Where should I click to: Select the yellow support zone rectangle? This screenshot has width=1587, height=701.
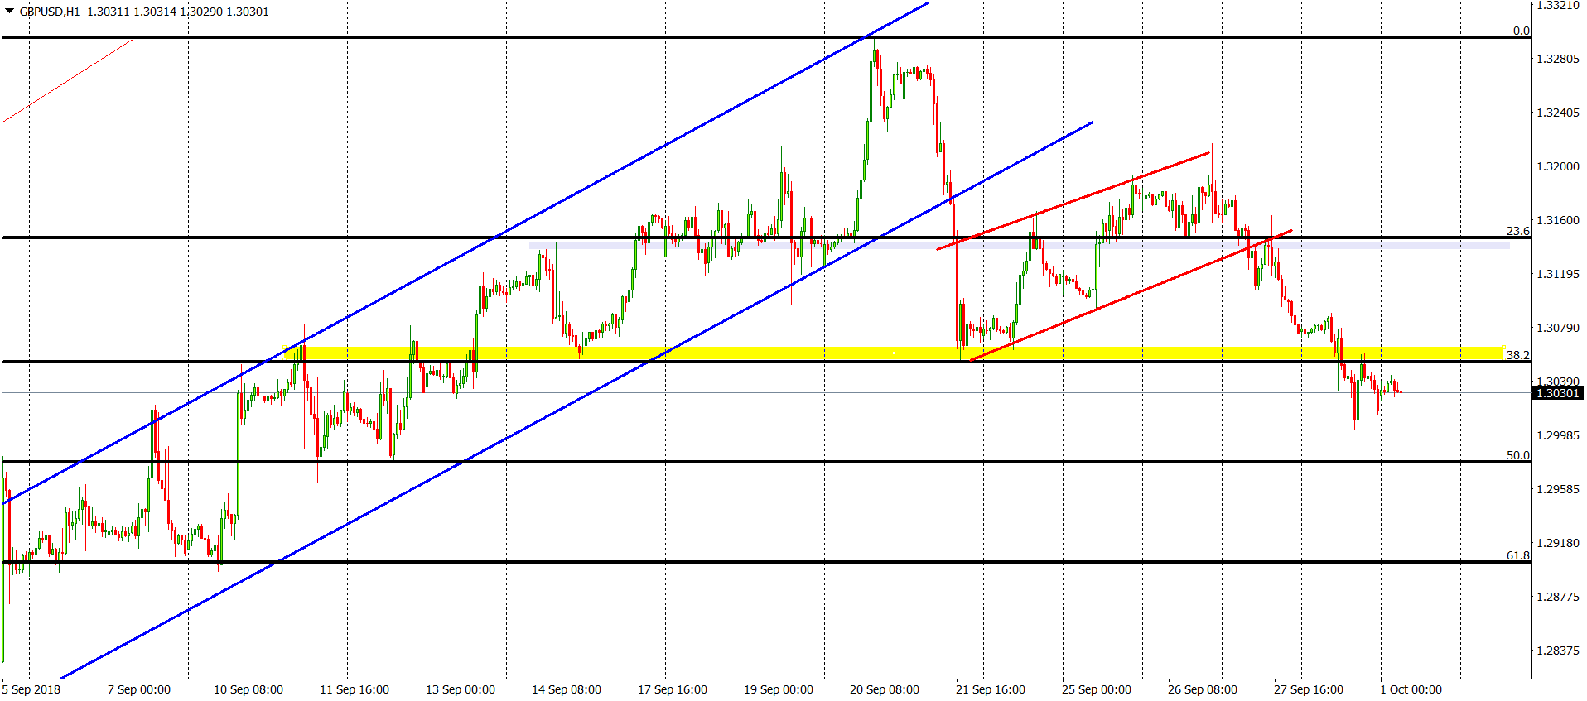click(x=893, y=353)
